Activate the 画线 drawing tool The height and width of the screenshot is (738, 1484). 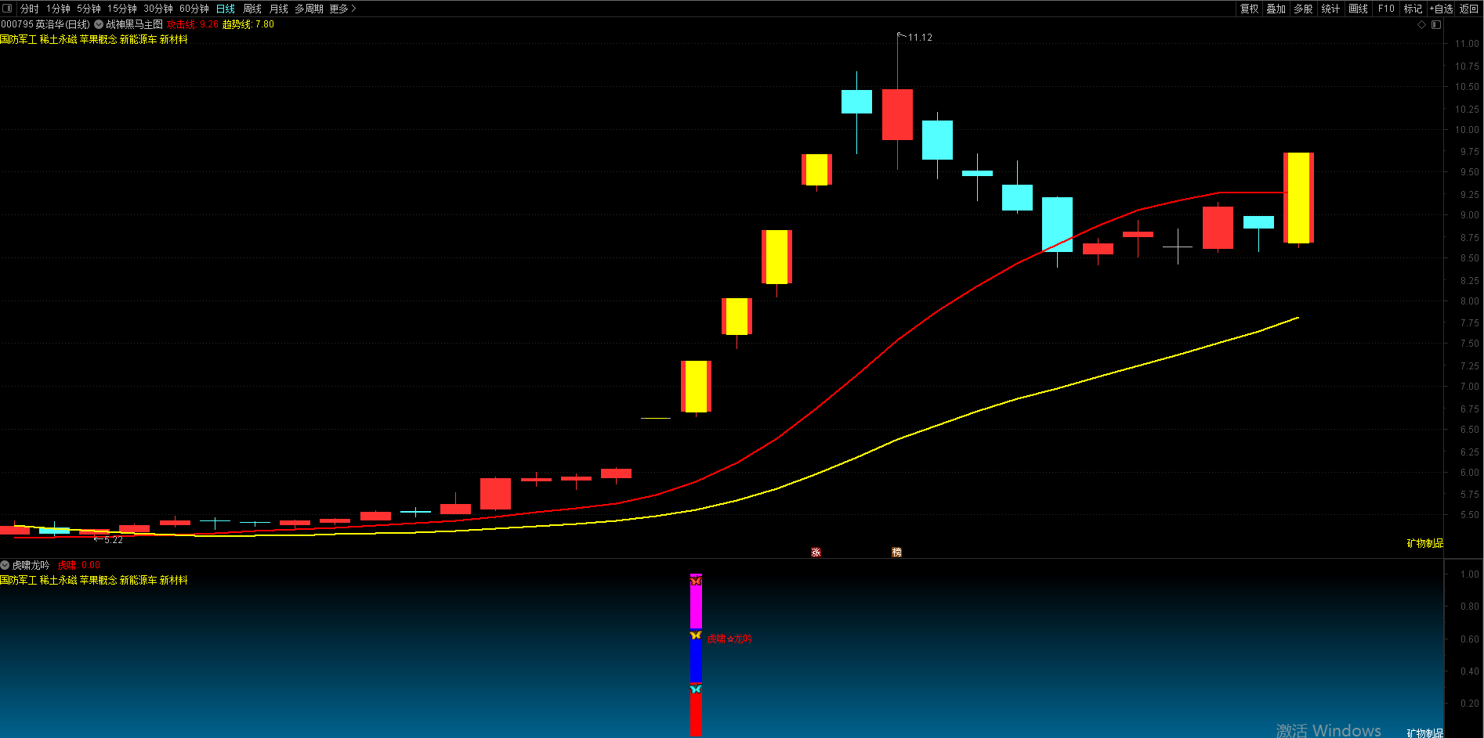pyautogui.click(x=1359, y=9)
